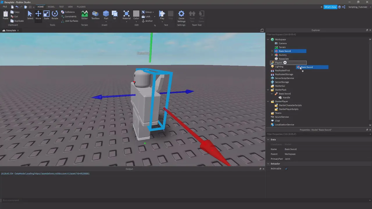Open the help question mark icon
The width and height of the screenshot is (372, 209).
coord(339,7)
